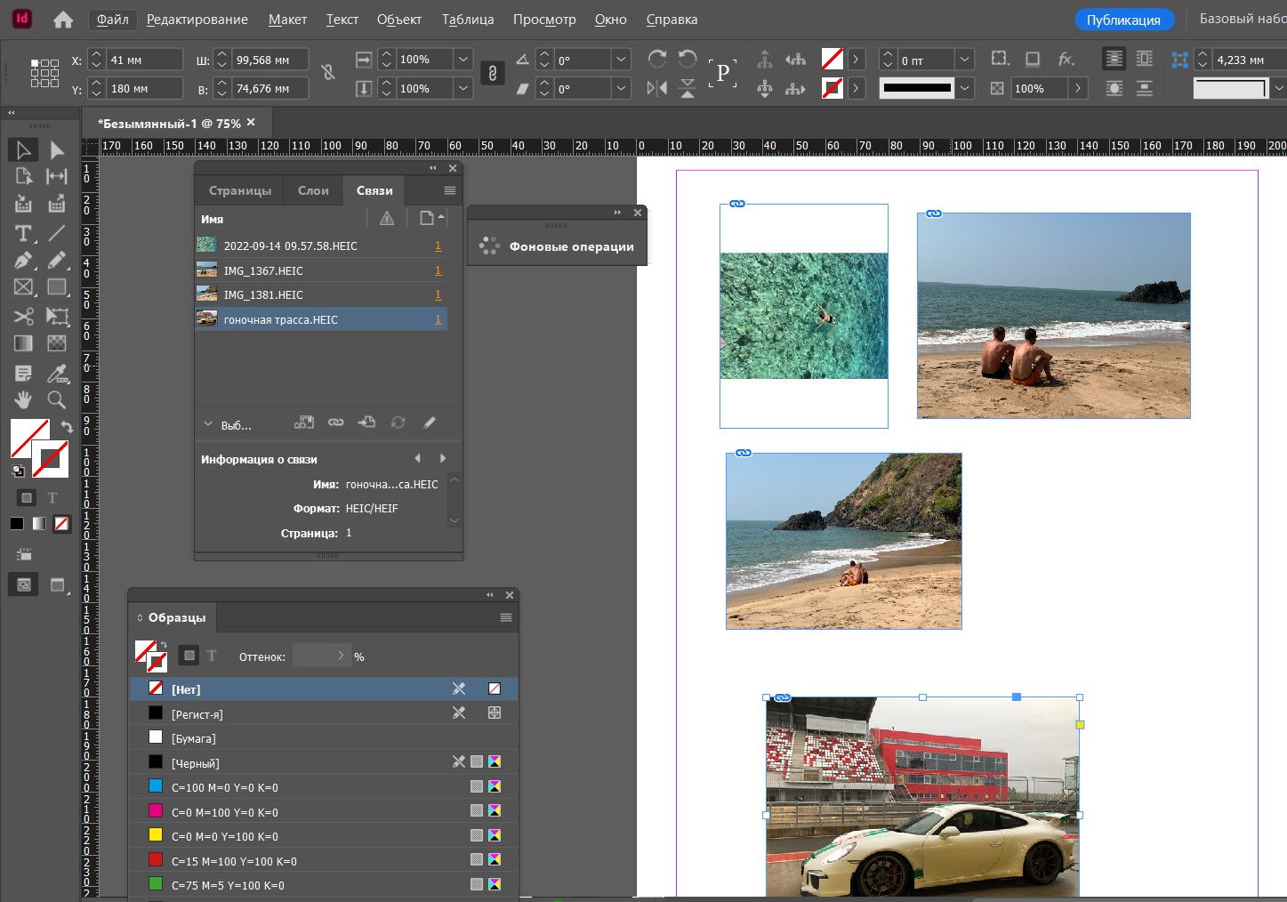Open the Объект menu
The height and width of the screenshot is (902, 1287).
[398, 20]
